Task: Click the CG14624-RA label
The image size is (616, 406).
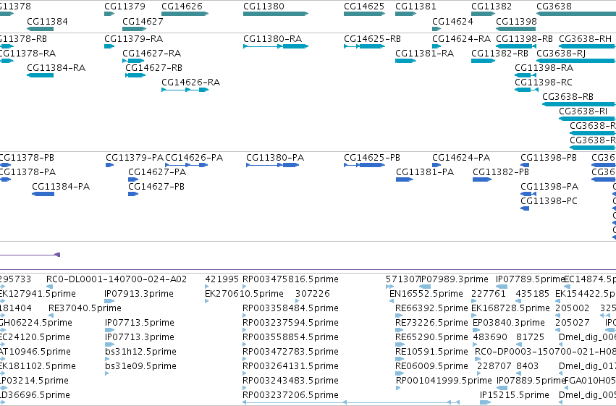Action: [462, 39]
